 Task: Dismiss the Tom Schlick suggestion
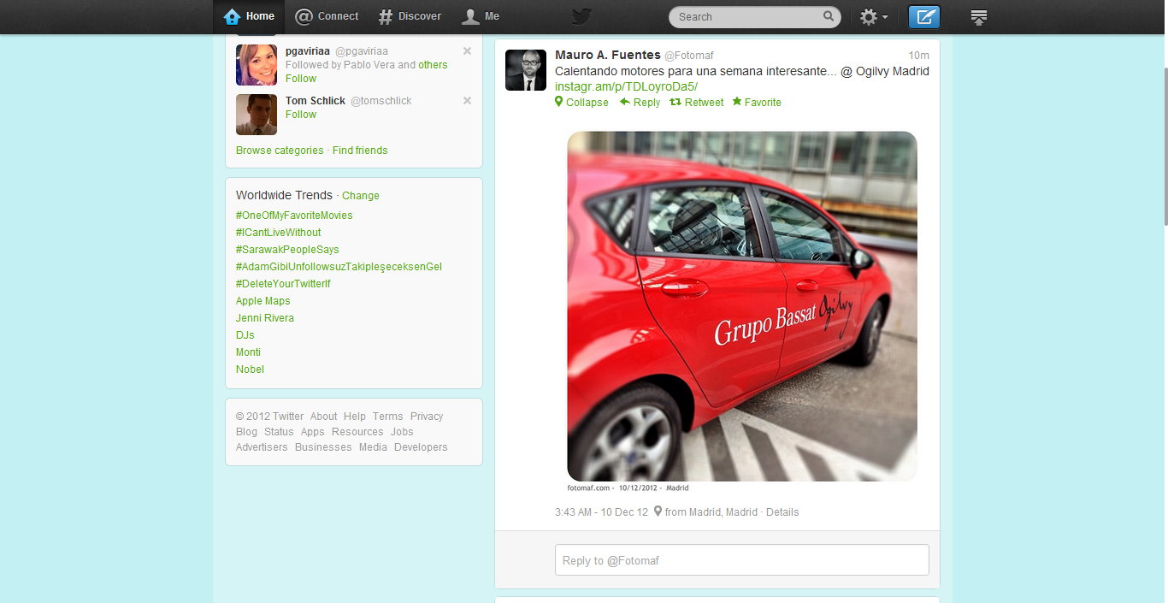tap(467, 100)
